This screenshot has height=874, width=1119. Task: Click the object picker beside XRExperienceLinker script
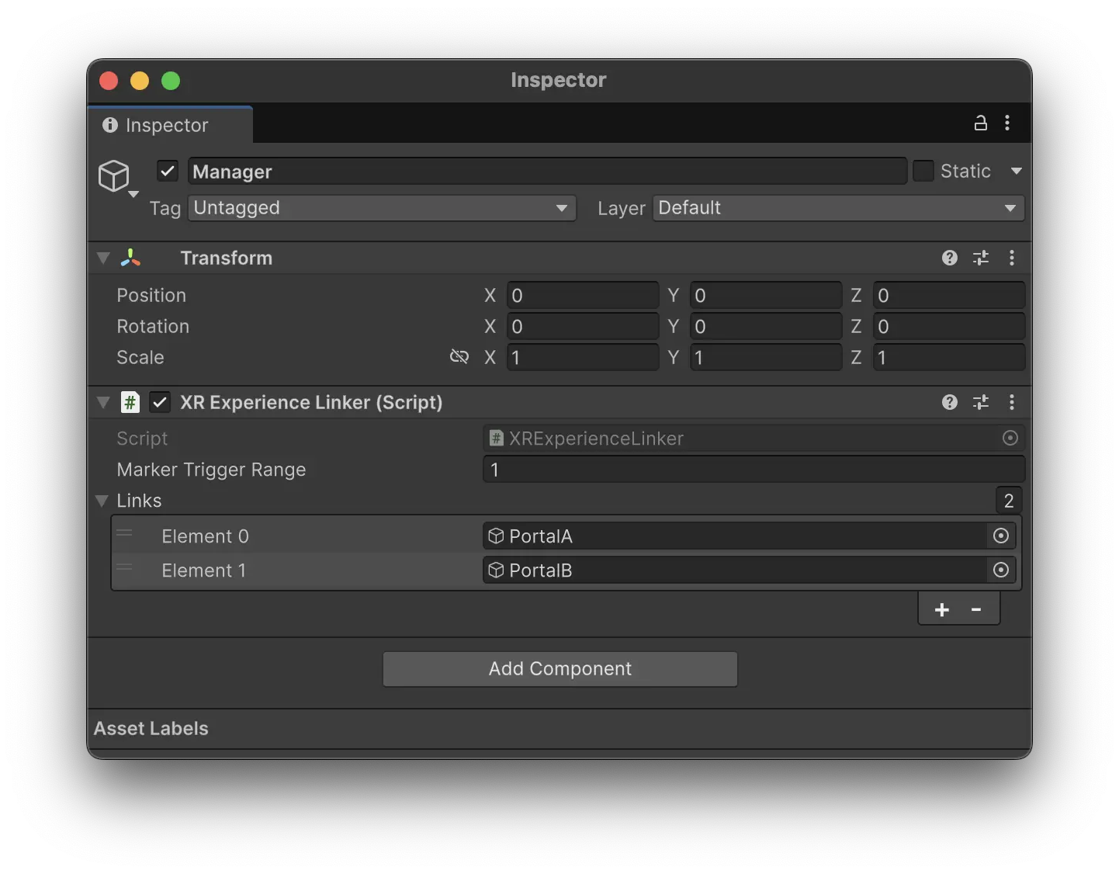click(x=1010, y=438)
